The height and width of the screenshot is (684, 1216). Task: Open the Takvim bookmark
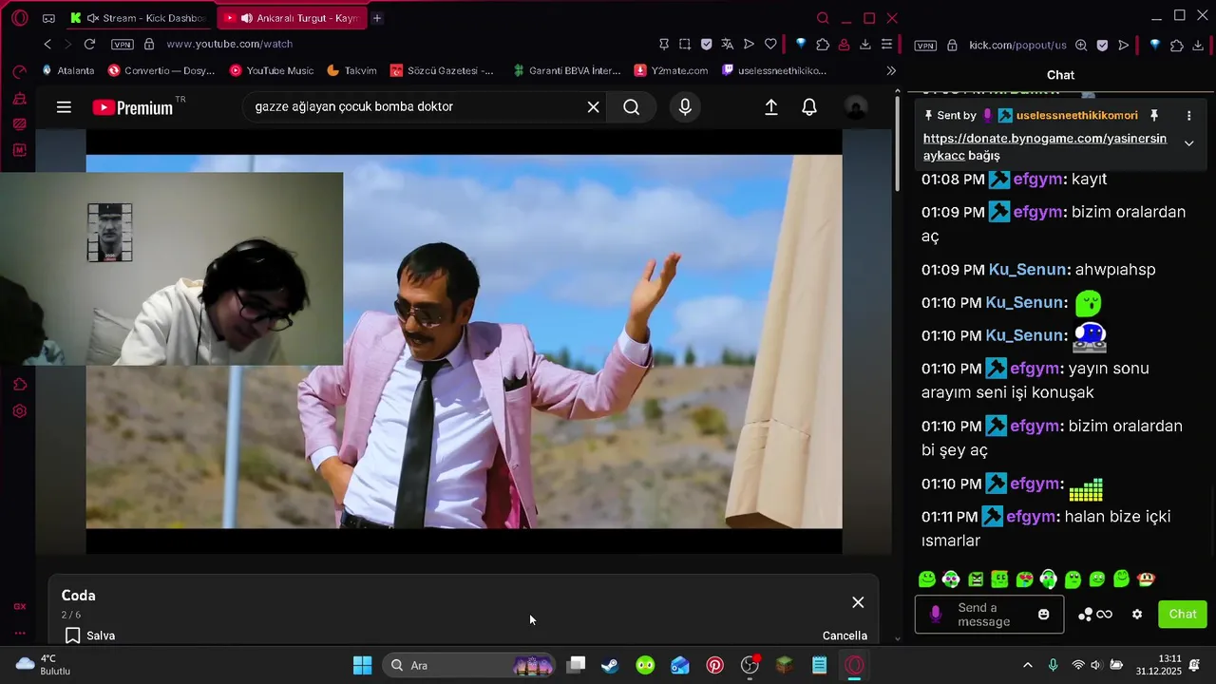(x=351, y=70)
